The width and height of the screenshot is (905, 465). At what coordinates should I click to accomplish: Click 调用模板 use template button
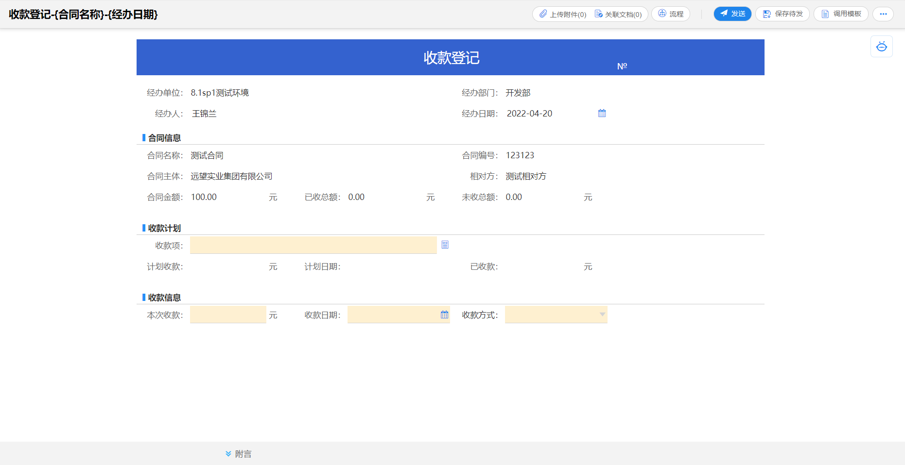click(841, 14)
